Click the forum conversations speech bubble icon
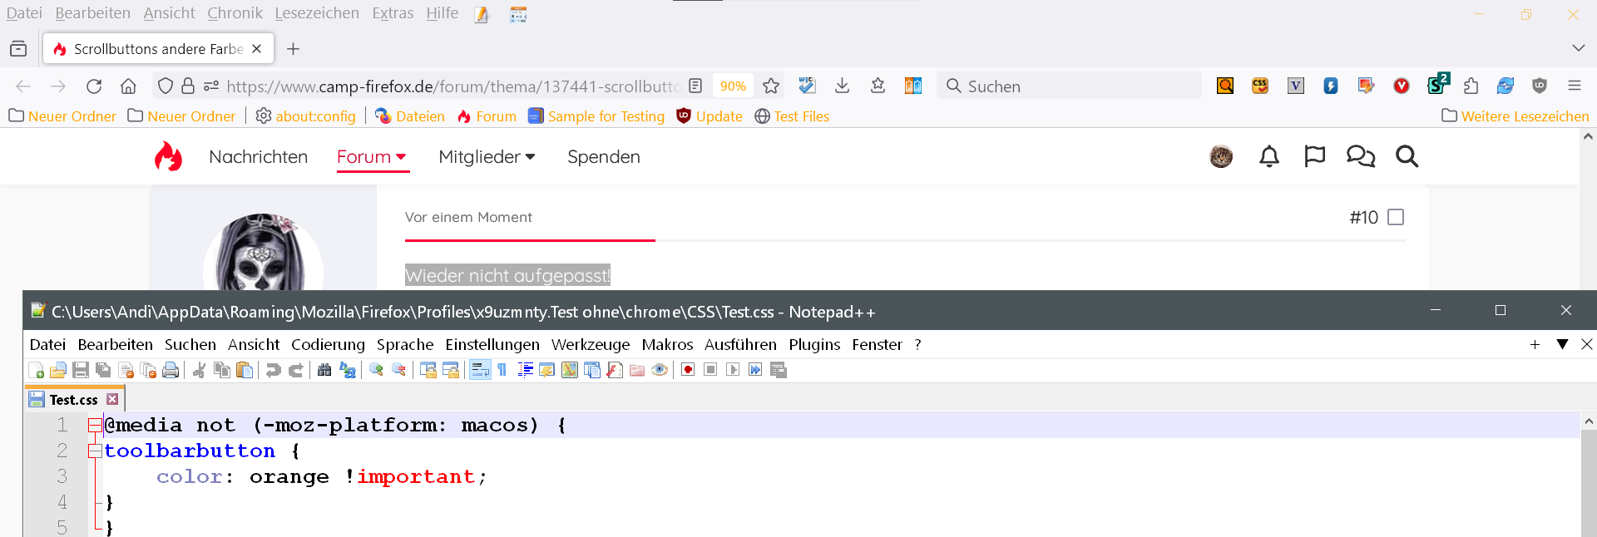The height and width of the screenshot is (537, 1597). (x=1360, y=156)
